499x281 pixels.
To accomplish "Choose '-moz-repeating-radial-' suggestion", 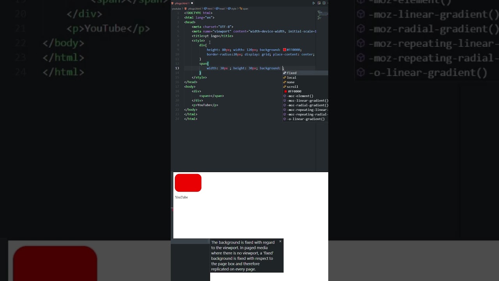I will (x=305, y=114).
